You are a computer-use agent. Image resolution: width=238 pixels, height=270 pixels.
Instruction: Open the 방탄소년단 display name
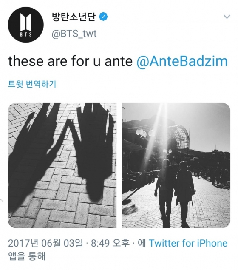[74, 17]
